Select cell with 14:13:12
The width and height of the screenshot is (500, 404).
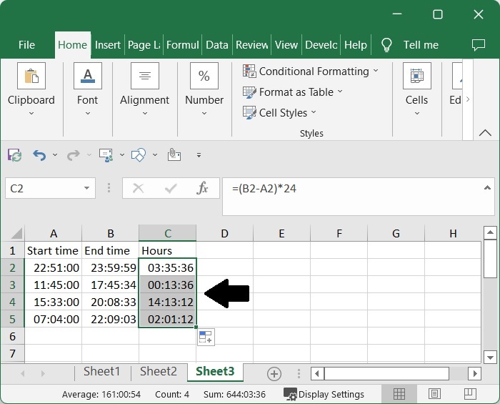coord(167,302)
